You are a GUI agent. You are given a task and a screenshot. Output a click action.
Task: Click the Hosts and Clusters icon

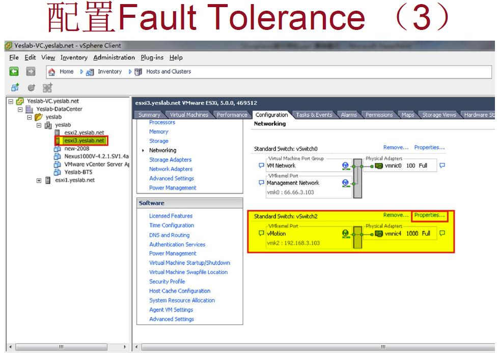tap(138, 72)
